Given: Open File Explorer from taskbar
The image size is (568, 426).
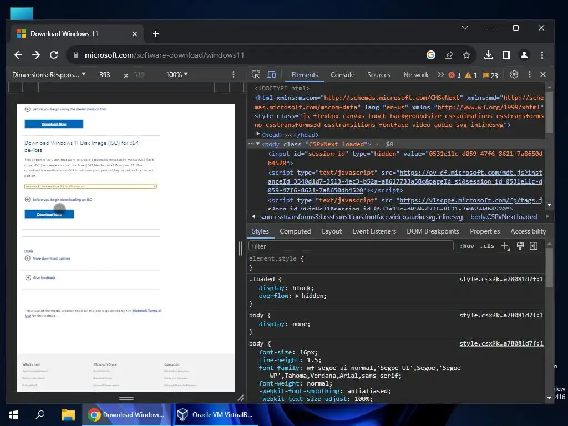Looking at the screenshot, I should (x=68, y=415).
